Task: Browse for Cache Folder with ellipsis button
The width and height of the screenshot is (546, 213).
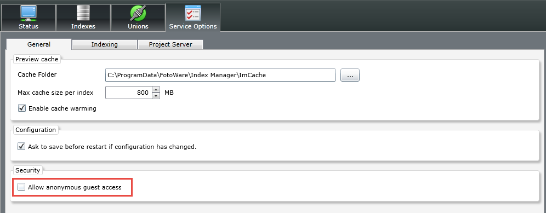Action: [350, 75]
